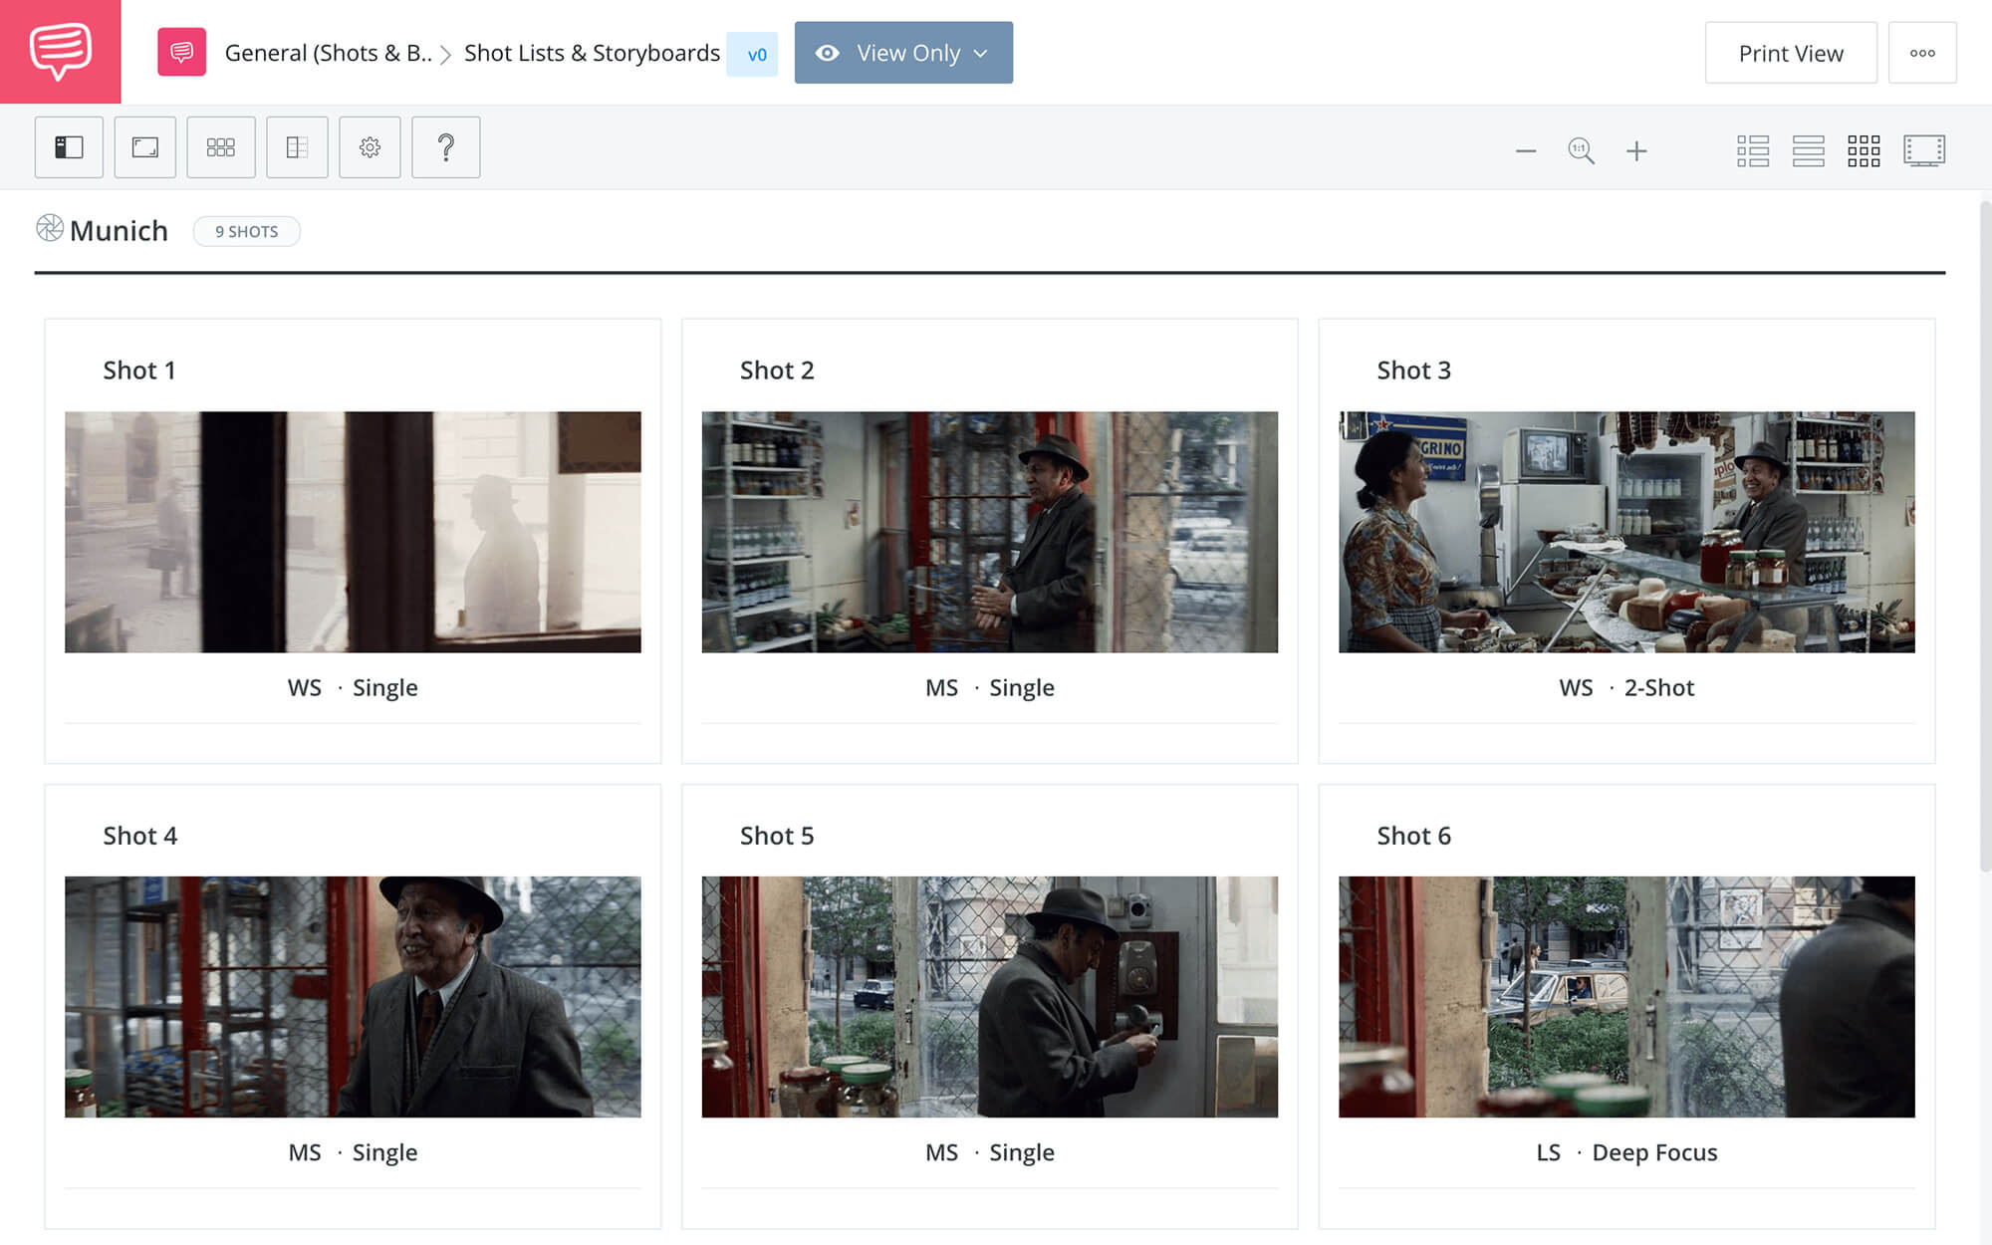Open Shot 2 storyboard image
The height and width of the screenshot is (1245, 1992).
point(990,532)
